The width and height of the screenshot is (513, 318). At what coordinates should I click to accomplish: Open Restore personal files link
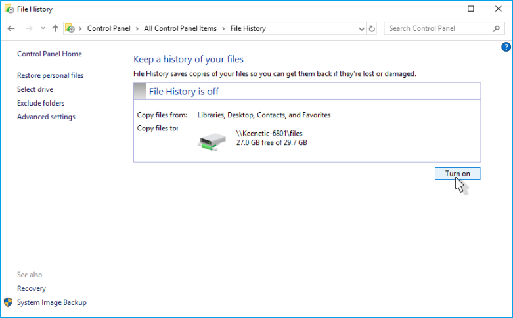pyautogui.click(x=50, y=76)
